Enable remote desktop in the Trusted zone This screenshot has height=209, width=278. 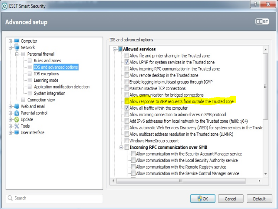point(126,75)
